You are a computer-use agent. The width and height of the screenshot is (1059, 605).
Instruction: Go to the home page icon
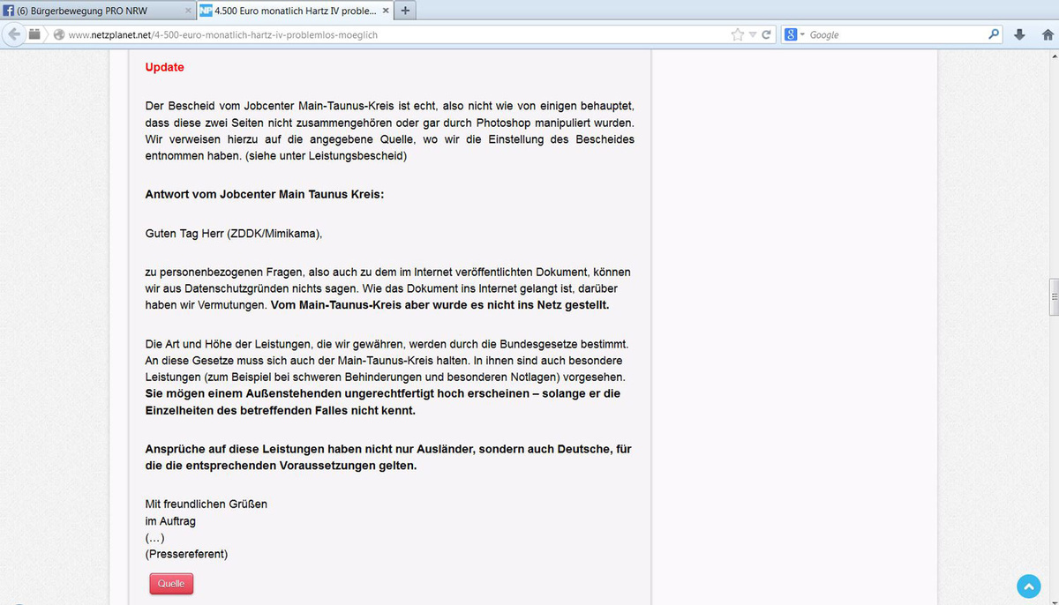point(1048,34)
